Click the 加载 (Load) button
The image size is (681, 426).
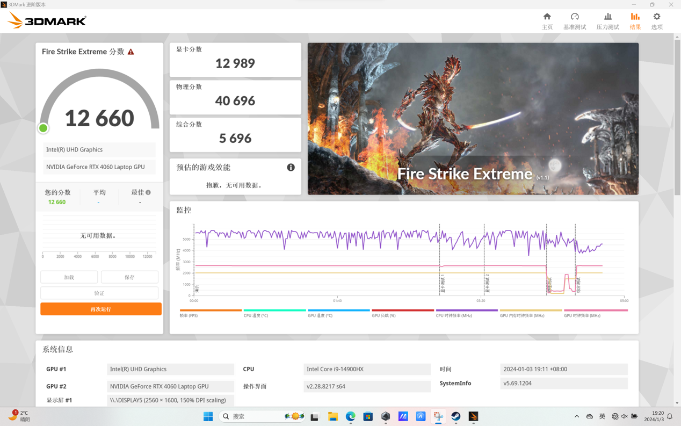[x=69, y=277]
